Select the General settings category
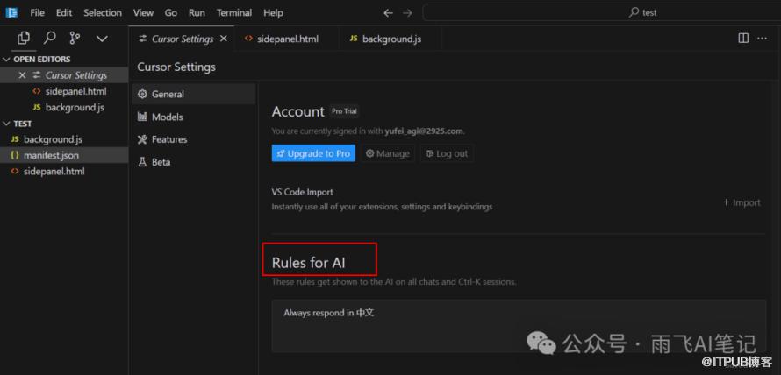This screenshot has height=375, width=781. click(x=194, y=94)
